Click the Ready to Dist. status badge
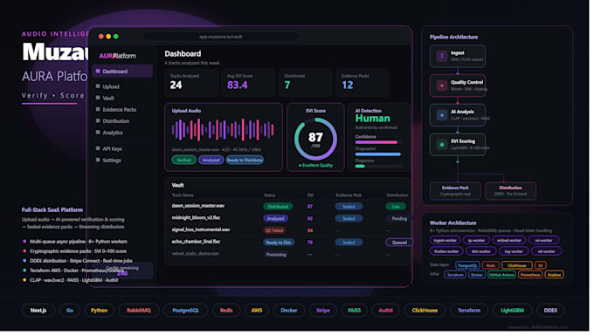The width and height of the screenshot is (594, 336). [279, 243]
